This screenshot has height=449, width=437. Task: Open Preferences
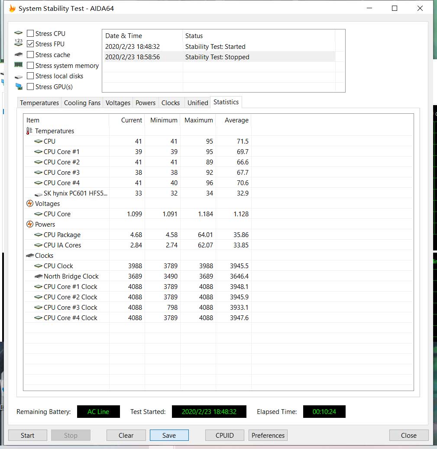click(268, 435)
